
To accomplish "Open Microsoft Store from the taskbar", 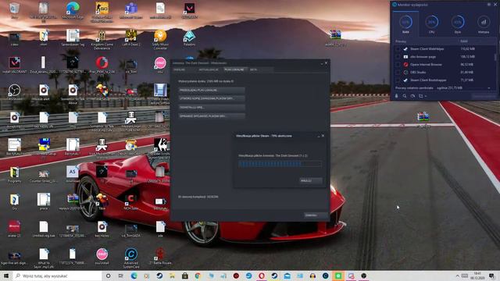I will [x=185, y=276].
